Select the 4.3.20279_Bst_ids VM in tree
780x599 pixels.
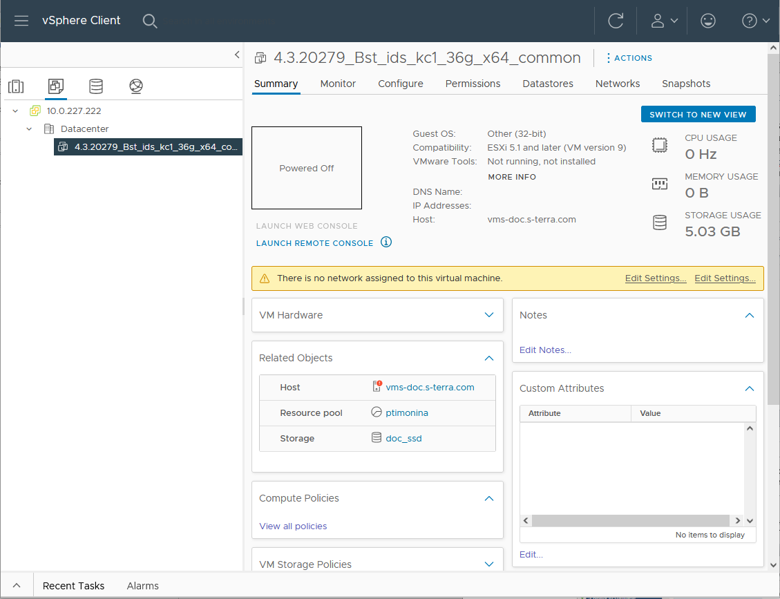pos(149,146)
